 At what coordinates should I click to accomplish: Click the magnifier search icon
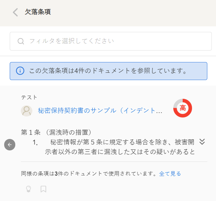(x=21, y=41)
